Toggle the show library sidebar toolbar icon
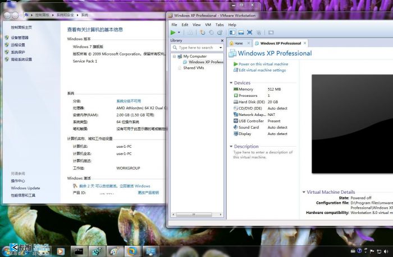This screenshot has width=393, height=257. pyautogui.click(x=232, y=32)
